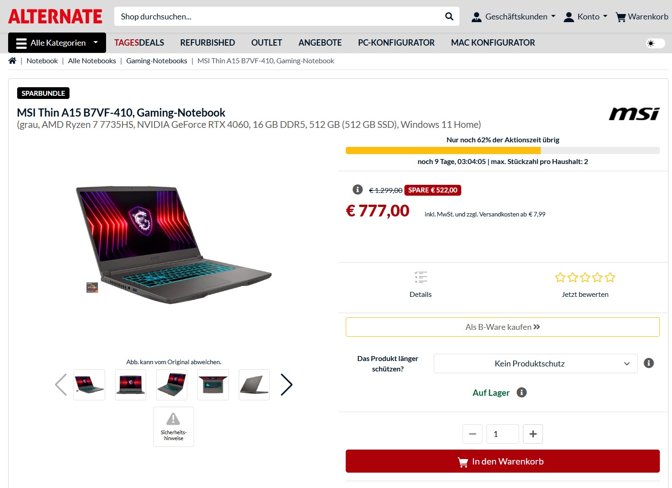Rate product with the fifth star
This screenshot has width=672, height=488.
coord(610,277)
